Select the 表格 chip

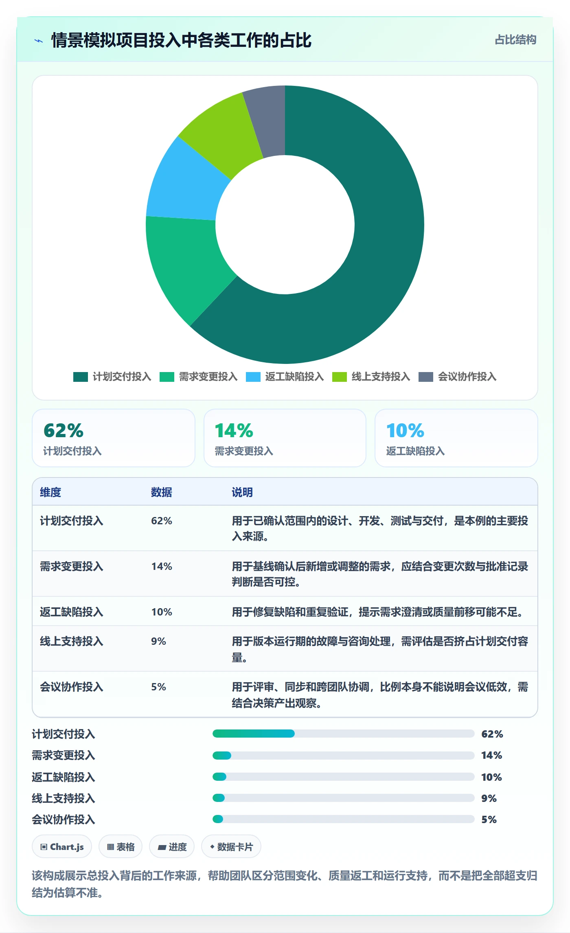(121, 847)
